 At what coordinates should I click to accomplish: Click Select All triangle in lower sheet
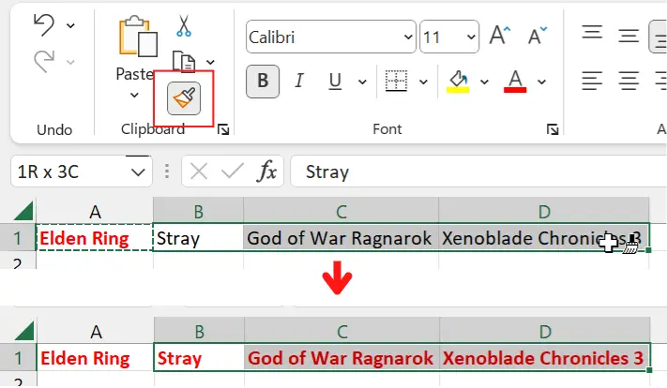[24, 331]
